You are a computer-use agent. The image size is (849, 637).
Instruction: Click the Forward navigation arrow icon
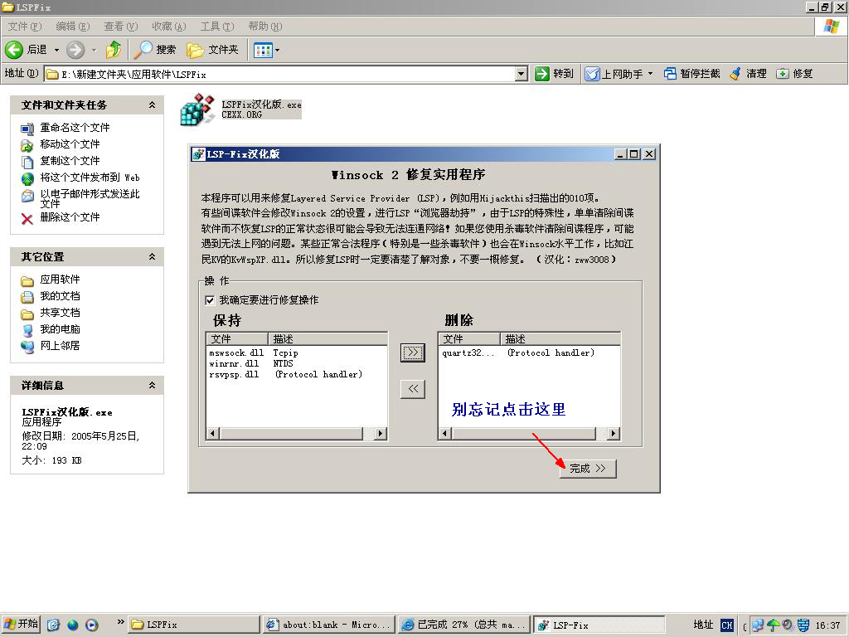coord(75,50)
